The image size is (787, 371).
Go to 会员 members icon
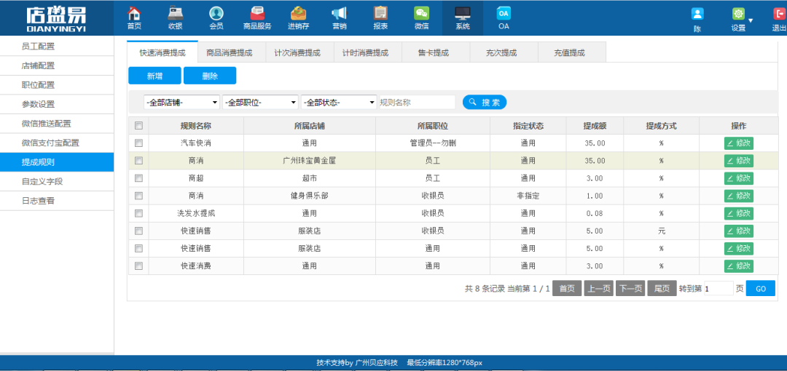[216, 14]
